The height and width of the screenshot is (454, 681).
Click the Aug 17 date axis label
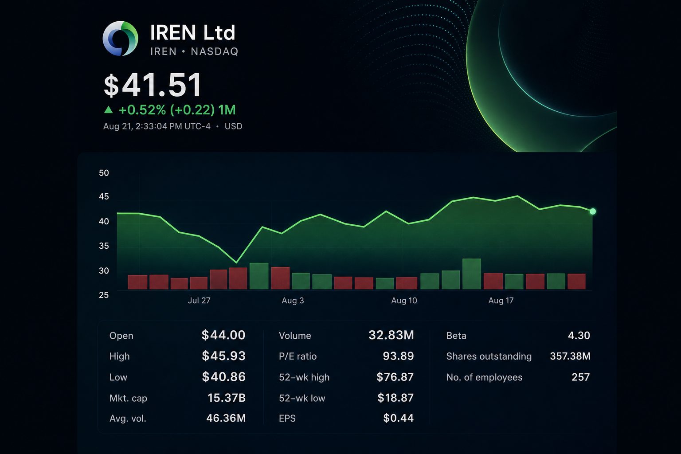coord(501,301)
